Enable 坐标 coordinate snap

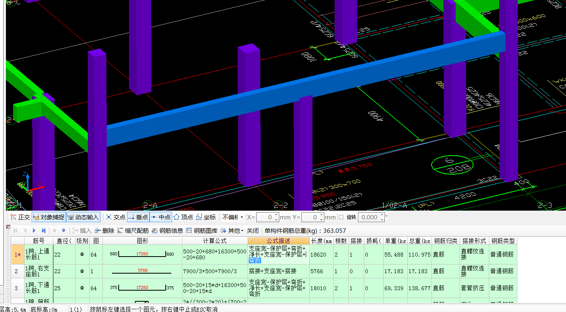[x=206, y=217]
